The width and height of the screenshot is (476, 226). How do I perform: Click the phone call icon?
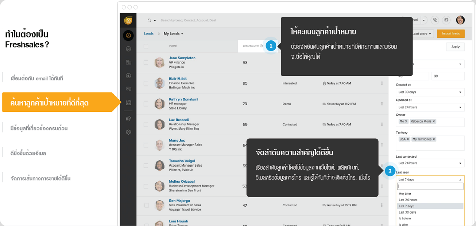(434, 20)
